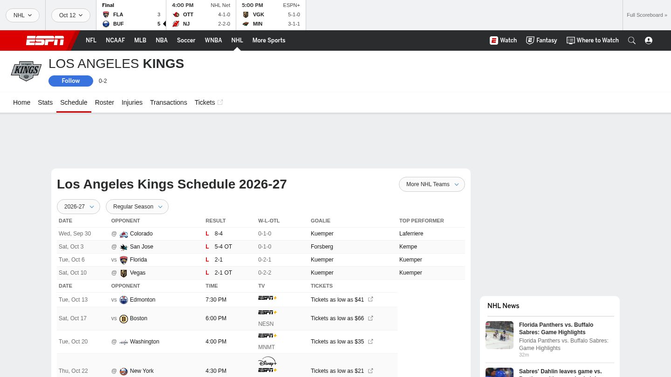The width and height of the screenshot is (671, 377).
Task: Open the Oct 12 date dropdown
Action: (x=71, y=15)
